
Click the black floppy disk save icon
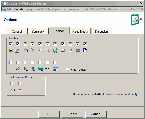tap(11, 50)
